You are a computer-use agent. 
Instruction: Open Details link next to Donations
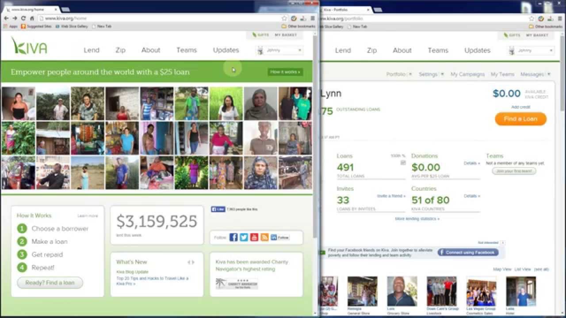tap(472, 163)
